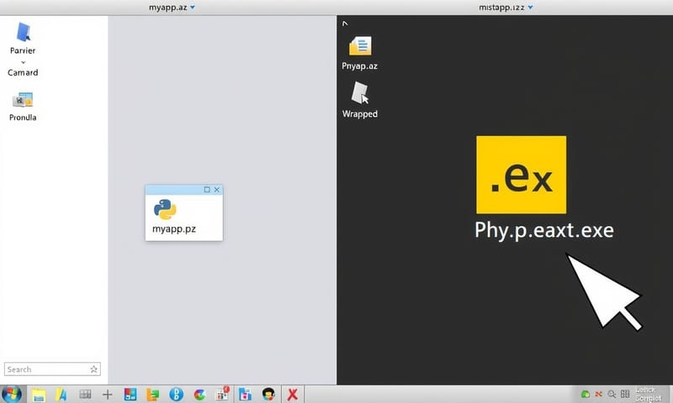673x403 pixels.
Task: Open the red and blue tiles taskbar icon
Action: tap(130, 394)
